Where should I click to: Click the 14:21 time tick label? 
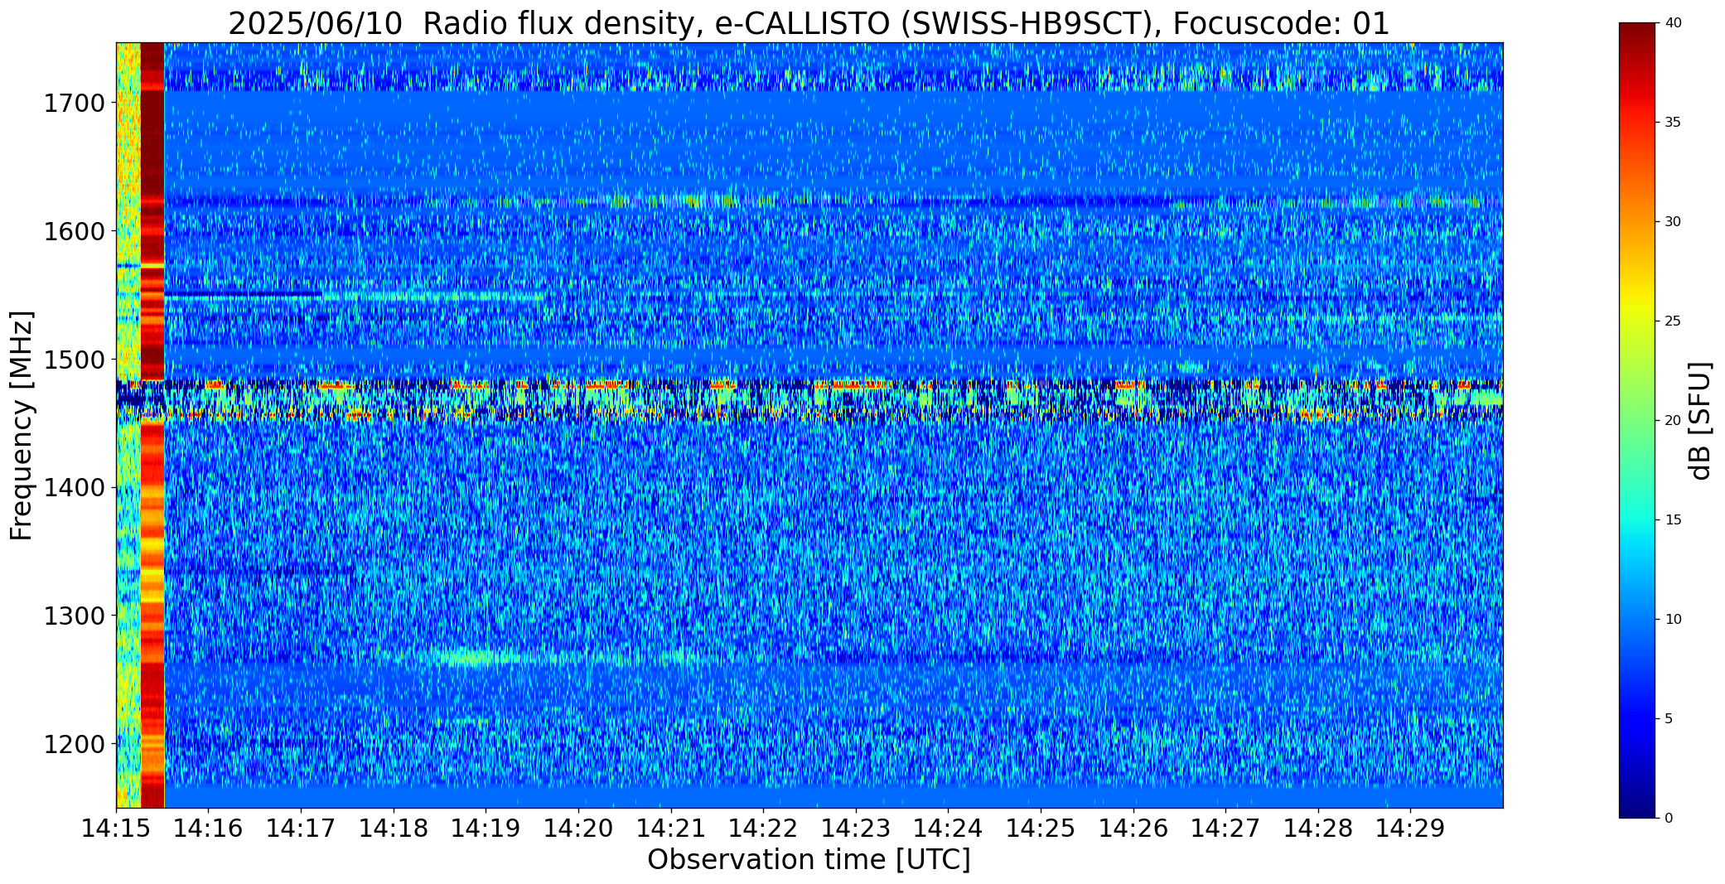(x=671, y=828)
